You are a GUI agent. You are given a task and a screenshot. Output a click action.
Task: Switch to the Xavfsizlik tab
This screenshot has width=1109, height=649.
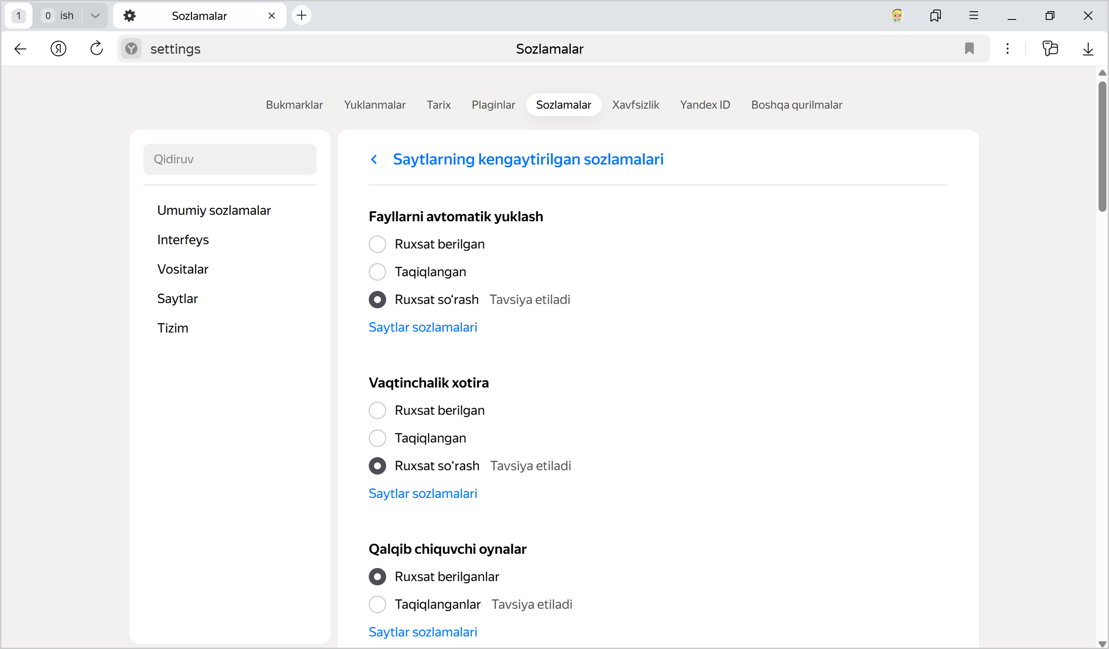coord(635,105)
